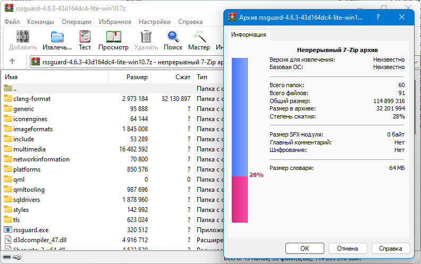Sort by the Тип column header

(x=208, y=77)
